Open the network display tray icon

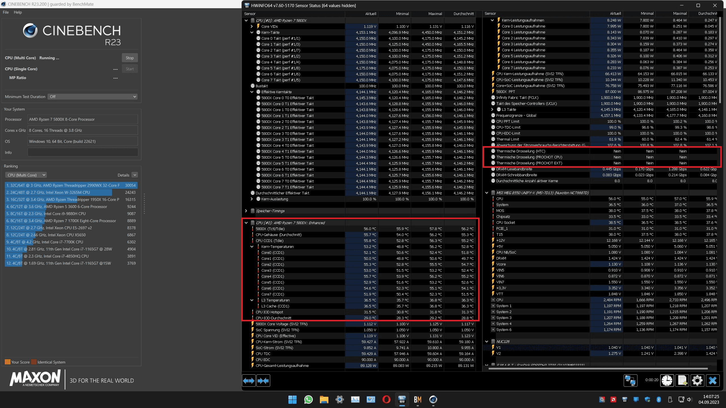[681, 399]
